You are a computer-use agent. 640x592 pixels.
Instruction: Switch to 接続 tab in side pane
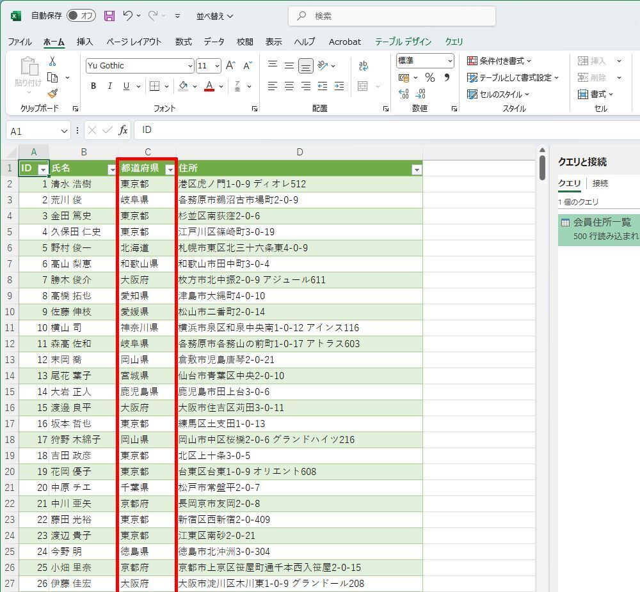600,183
